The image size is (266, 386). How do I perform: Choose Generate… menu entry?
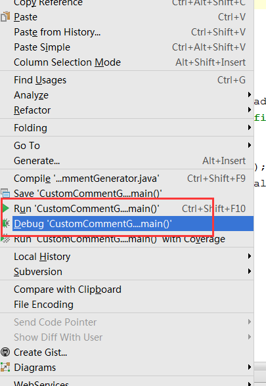[127, 161]
